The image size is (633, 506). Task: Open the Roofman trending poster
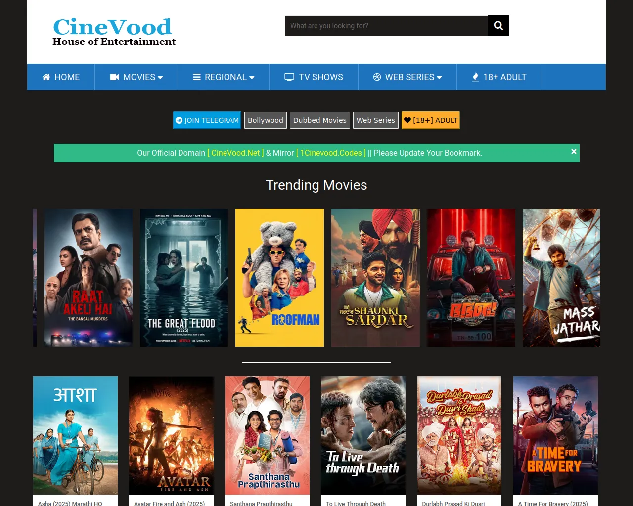[279, 278]
